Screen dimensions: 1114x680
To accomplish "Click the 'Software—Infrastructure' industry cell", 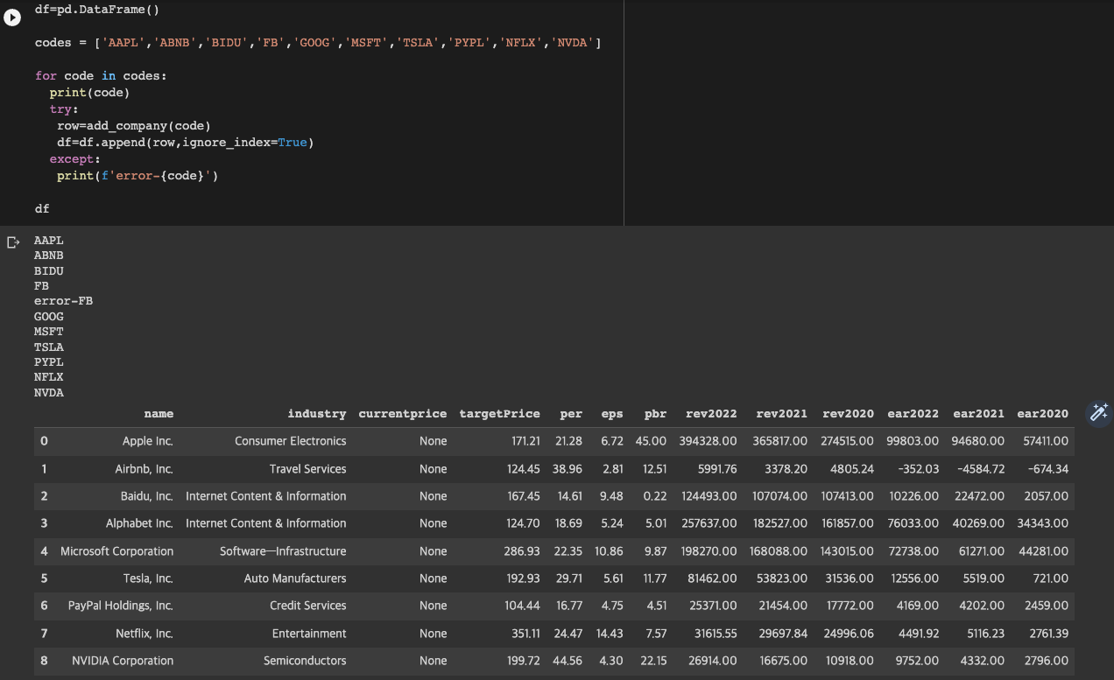I will pos(283,551).
